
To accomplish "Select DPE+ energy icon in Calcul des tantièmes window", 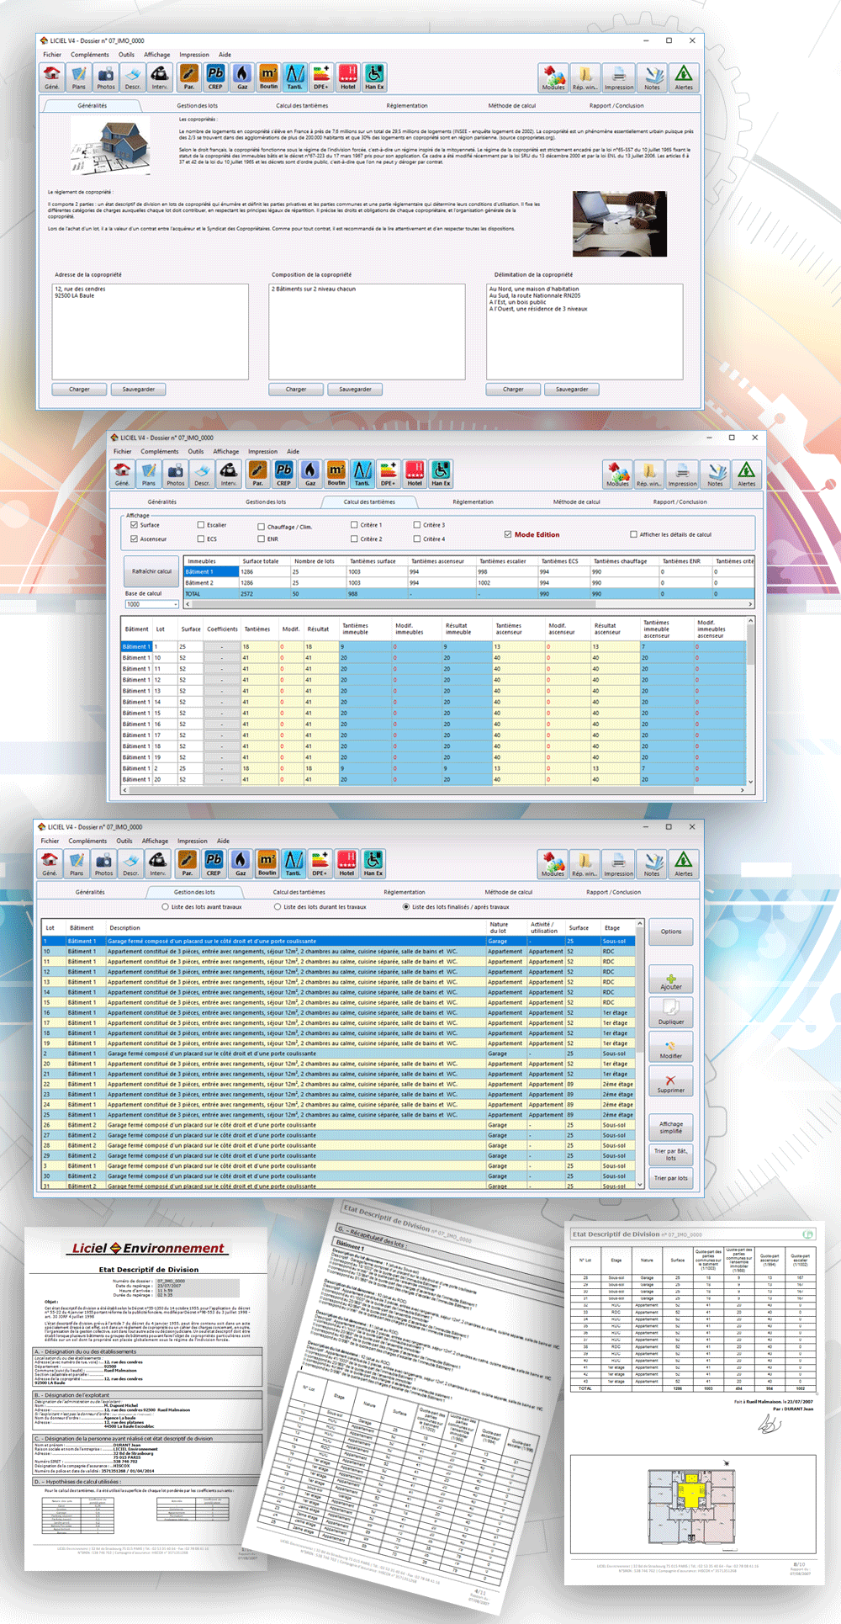I will (389, 474).
